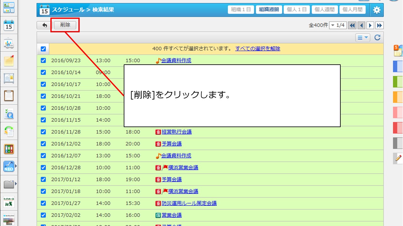The image size is (403, 226).
Task: Expand the list view options dropdown
Action: 363,38
